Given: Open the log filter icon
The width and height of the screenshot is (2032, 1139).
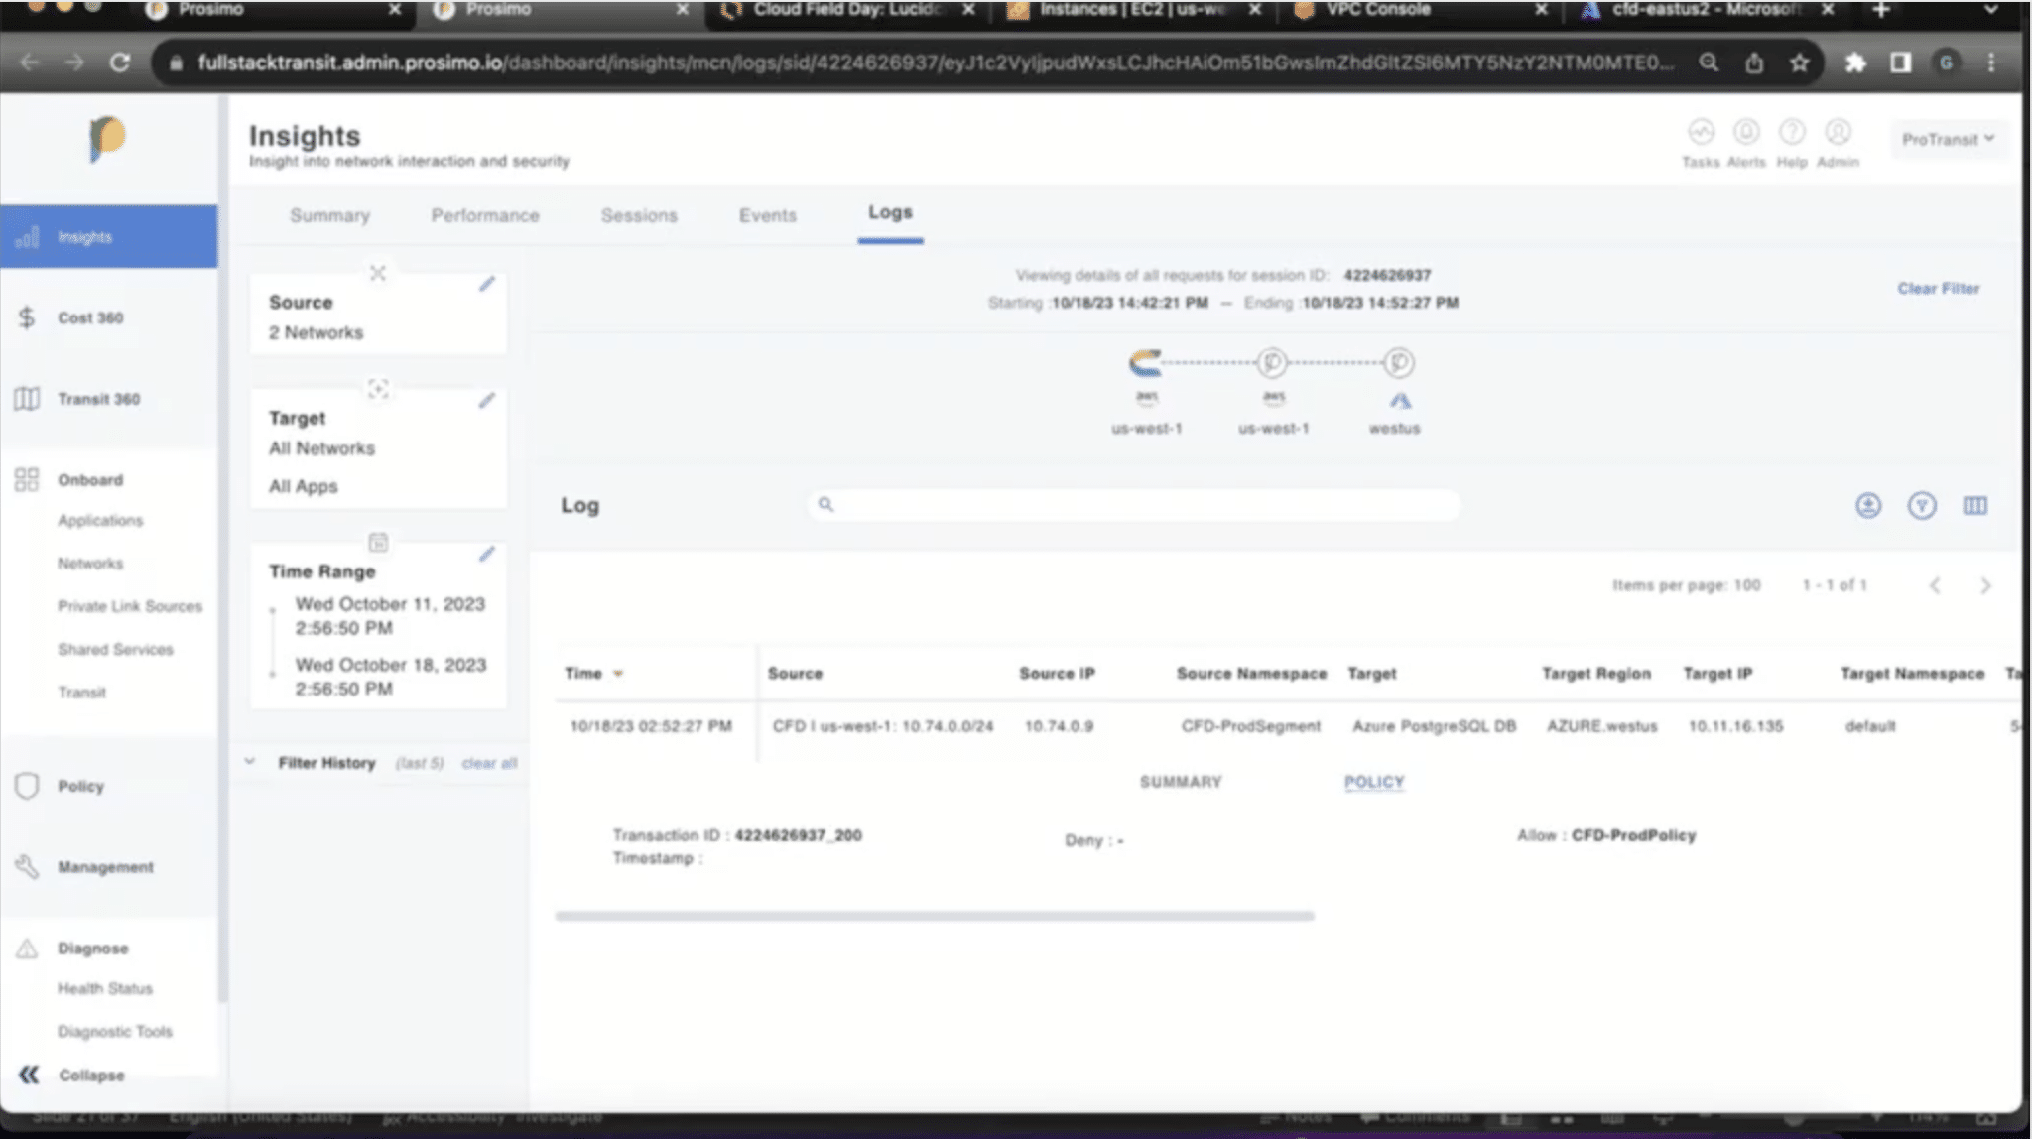Looking at the screenshot, I should 1921,506.
